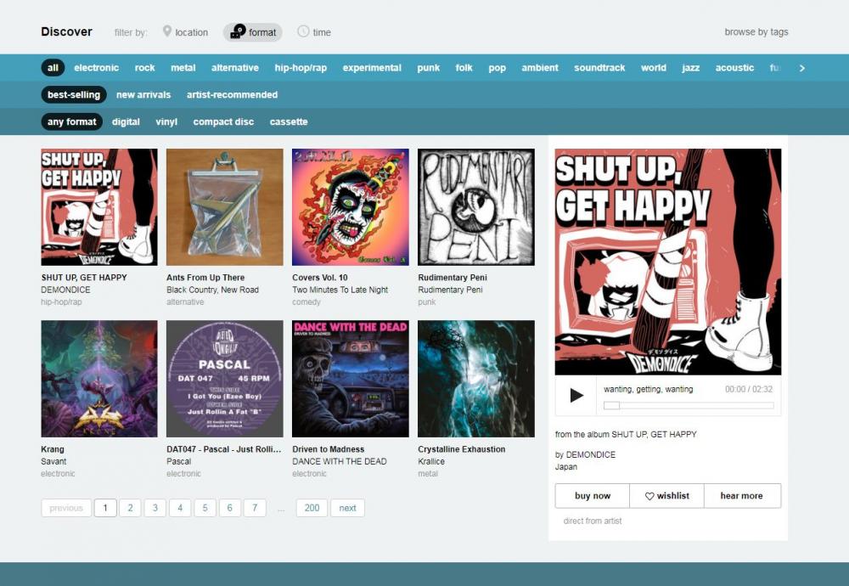Image resolution: width=849 pixels, height=586 pixels.
Task: Click page 1 pagination button
Action: pos(105,508)
